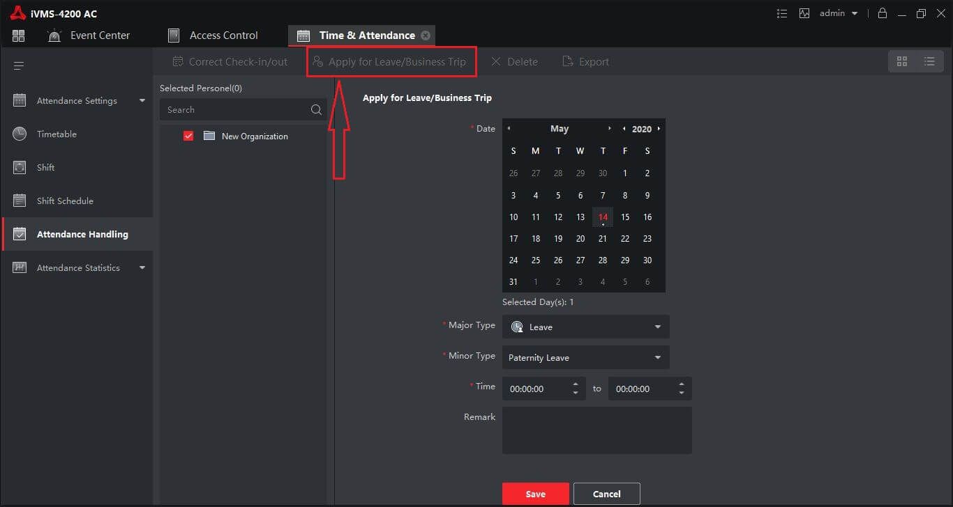Screen dimensions: 953x507
Task: Click the Attendance Handling icon
Action: pos(20,234)
